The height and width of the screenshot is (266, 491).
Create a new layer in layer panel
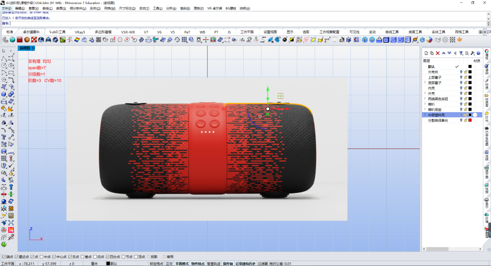coord(426,53)
